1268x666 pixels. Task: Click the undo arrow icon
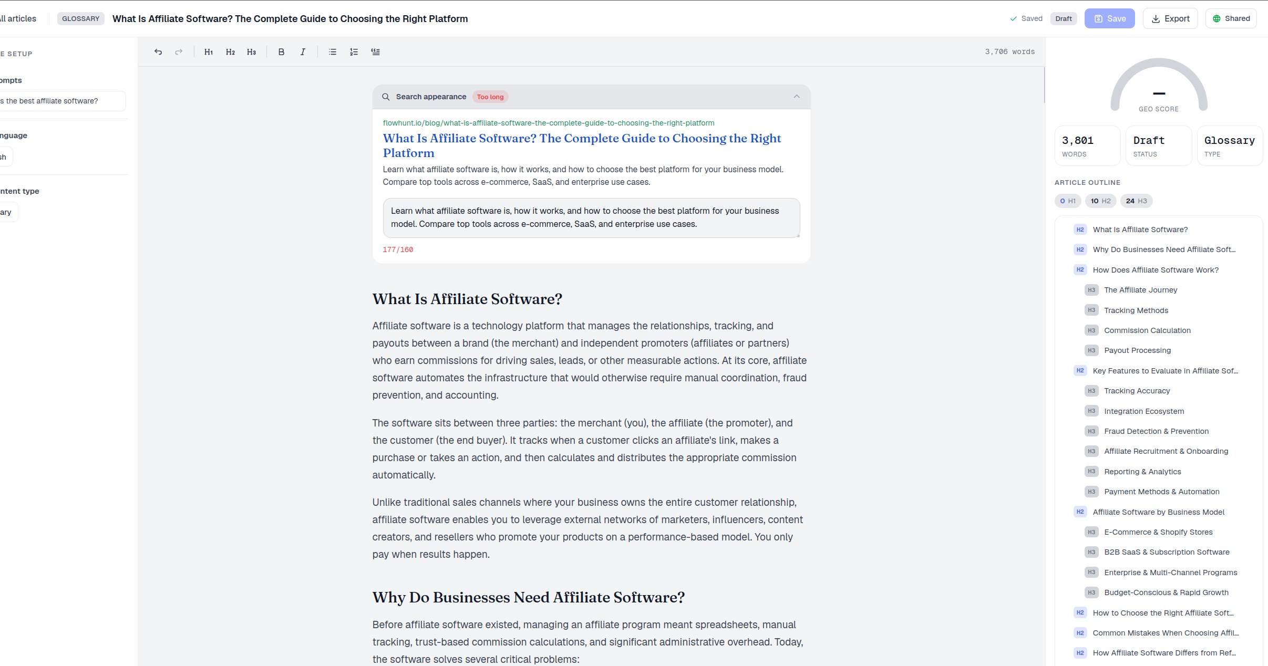click(158, 52)
